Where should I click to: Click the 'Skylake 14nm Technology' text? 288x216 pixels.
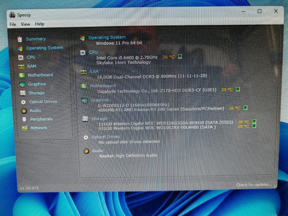click(x=123, y=62)
